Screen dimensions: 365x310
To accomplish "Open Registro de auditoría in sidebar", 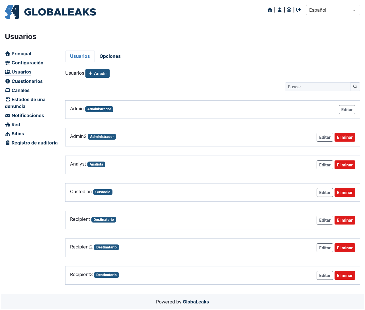I will click(31, 143).
